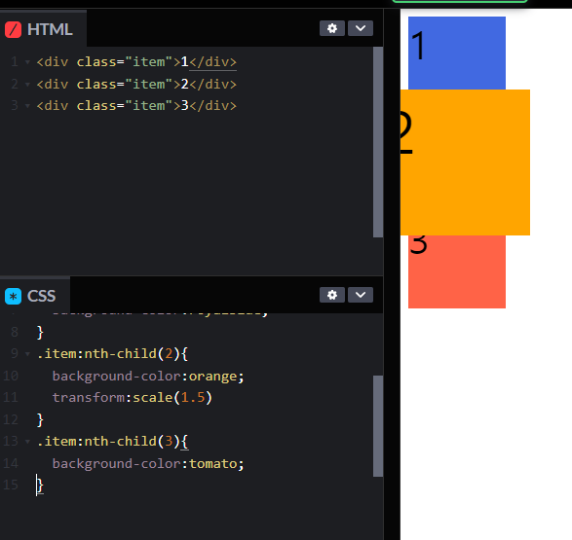Click the blue CSS asterisk icon
Screen dimensions: 572x540
point(13,296)
